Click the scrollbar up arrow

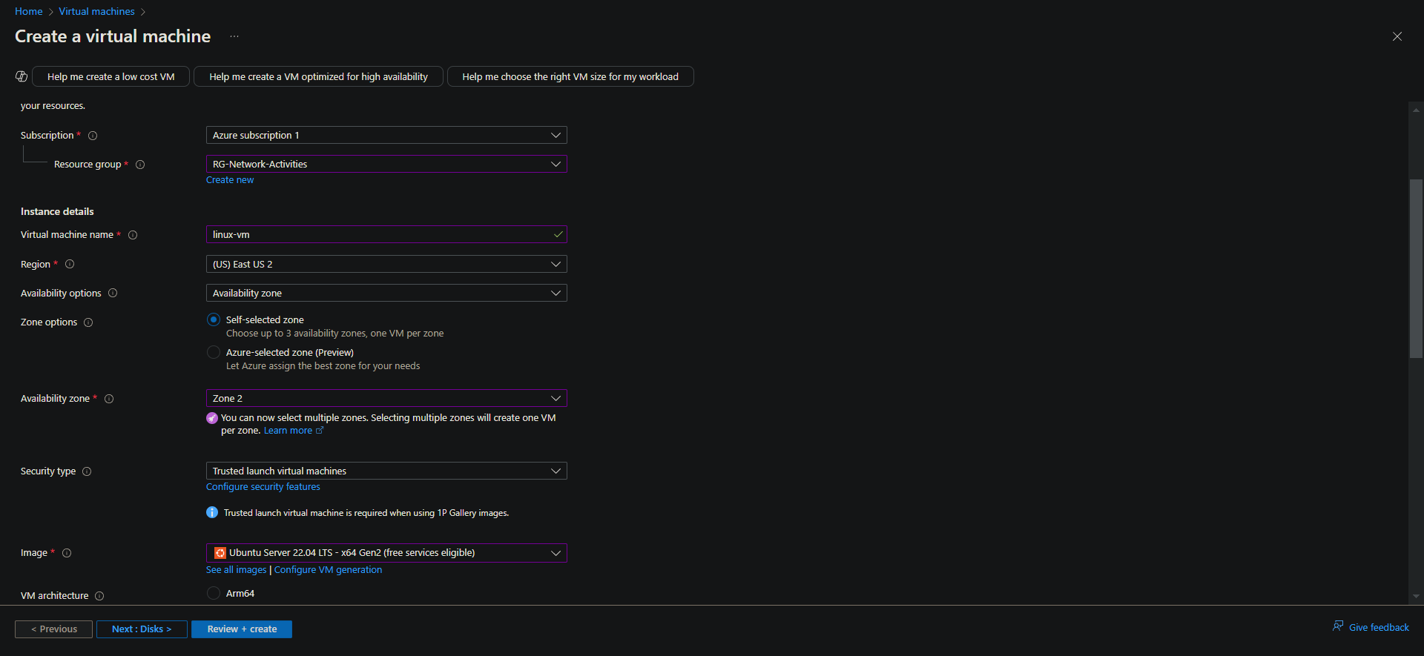point(1416,110)
